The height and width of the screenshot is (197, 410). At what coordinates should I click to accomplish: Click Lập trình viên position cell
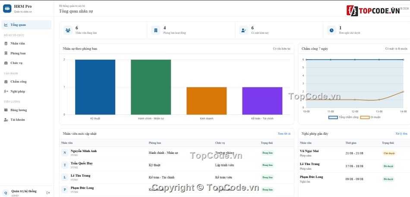(224, 165)
